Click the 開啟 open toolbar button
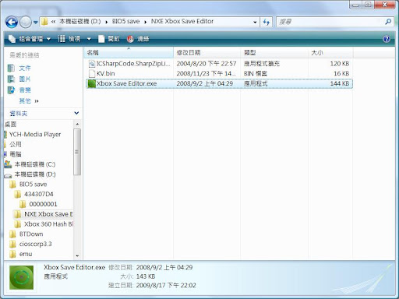Image resolution: width=399 pixels, height=299 pixels. tap(109, 39)
